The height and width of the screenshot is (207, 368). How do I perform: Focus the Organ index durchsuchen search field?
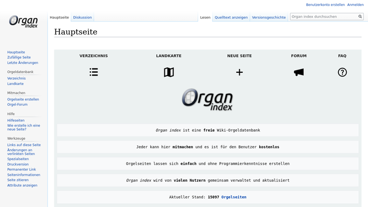tap(324, 16)
